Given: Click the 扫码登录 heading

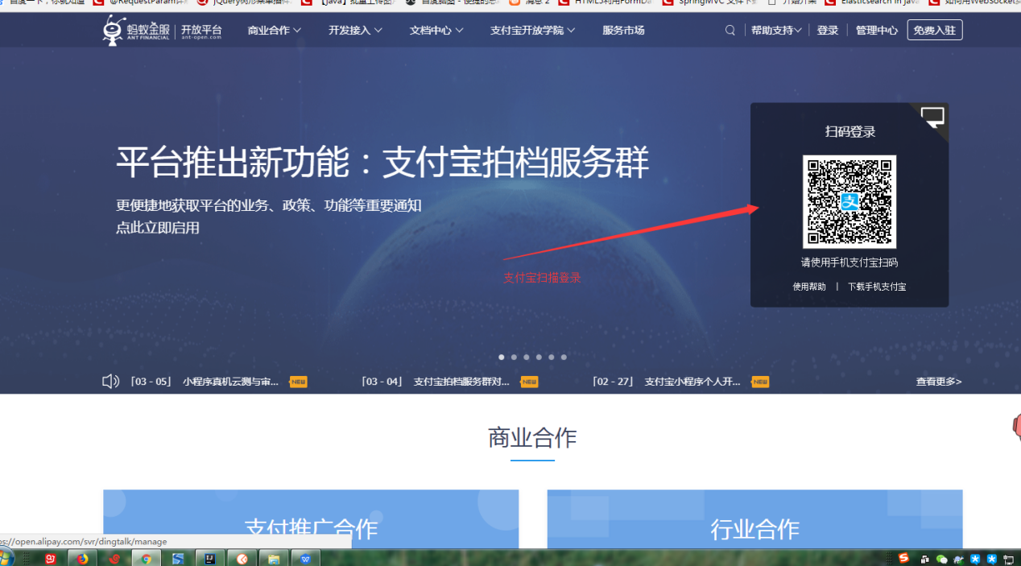Looking at the screenshot, I should pos(850,132).
